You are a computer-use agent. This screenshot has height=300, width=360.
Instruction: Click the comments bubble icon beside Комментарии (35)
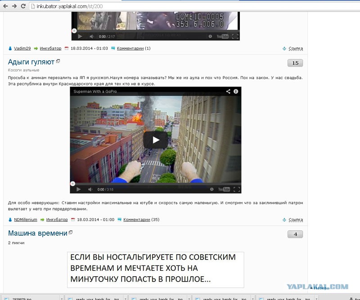[119, 219]
